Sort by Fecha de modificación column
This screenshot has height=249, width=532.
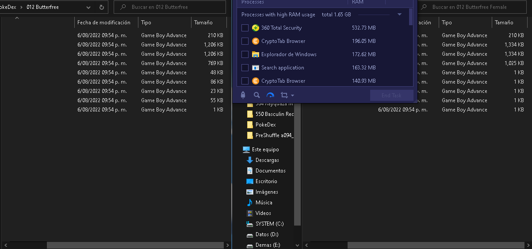103,23
